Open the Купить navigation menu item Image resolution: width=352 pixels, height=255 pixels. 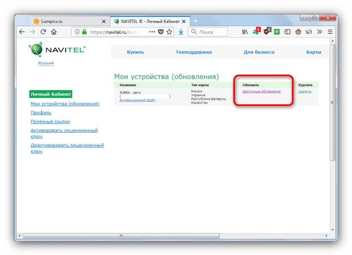coord(135,52)
